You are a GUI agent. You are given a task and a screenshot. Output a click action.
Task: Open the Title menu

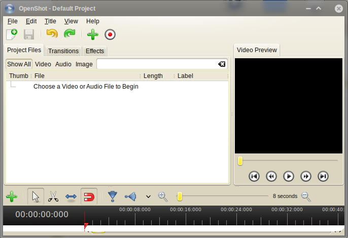click(x=50, y=21)
